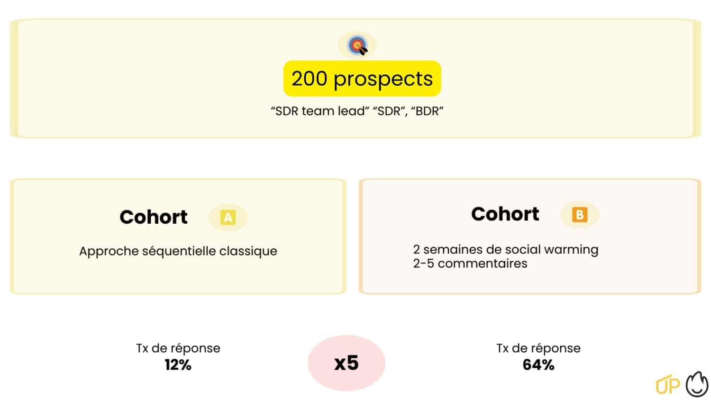Select the Cohort A heading
This screenshot has width=711, height=400.
tap(154, 217)
